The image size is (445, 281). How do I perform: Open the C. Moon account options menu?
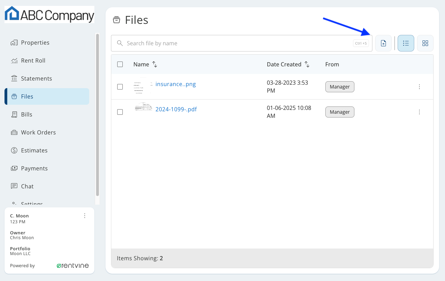85,216
